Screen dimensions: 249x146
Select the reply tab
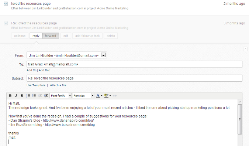(36, 36)
